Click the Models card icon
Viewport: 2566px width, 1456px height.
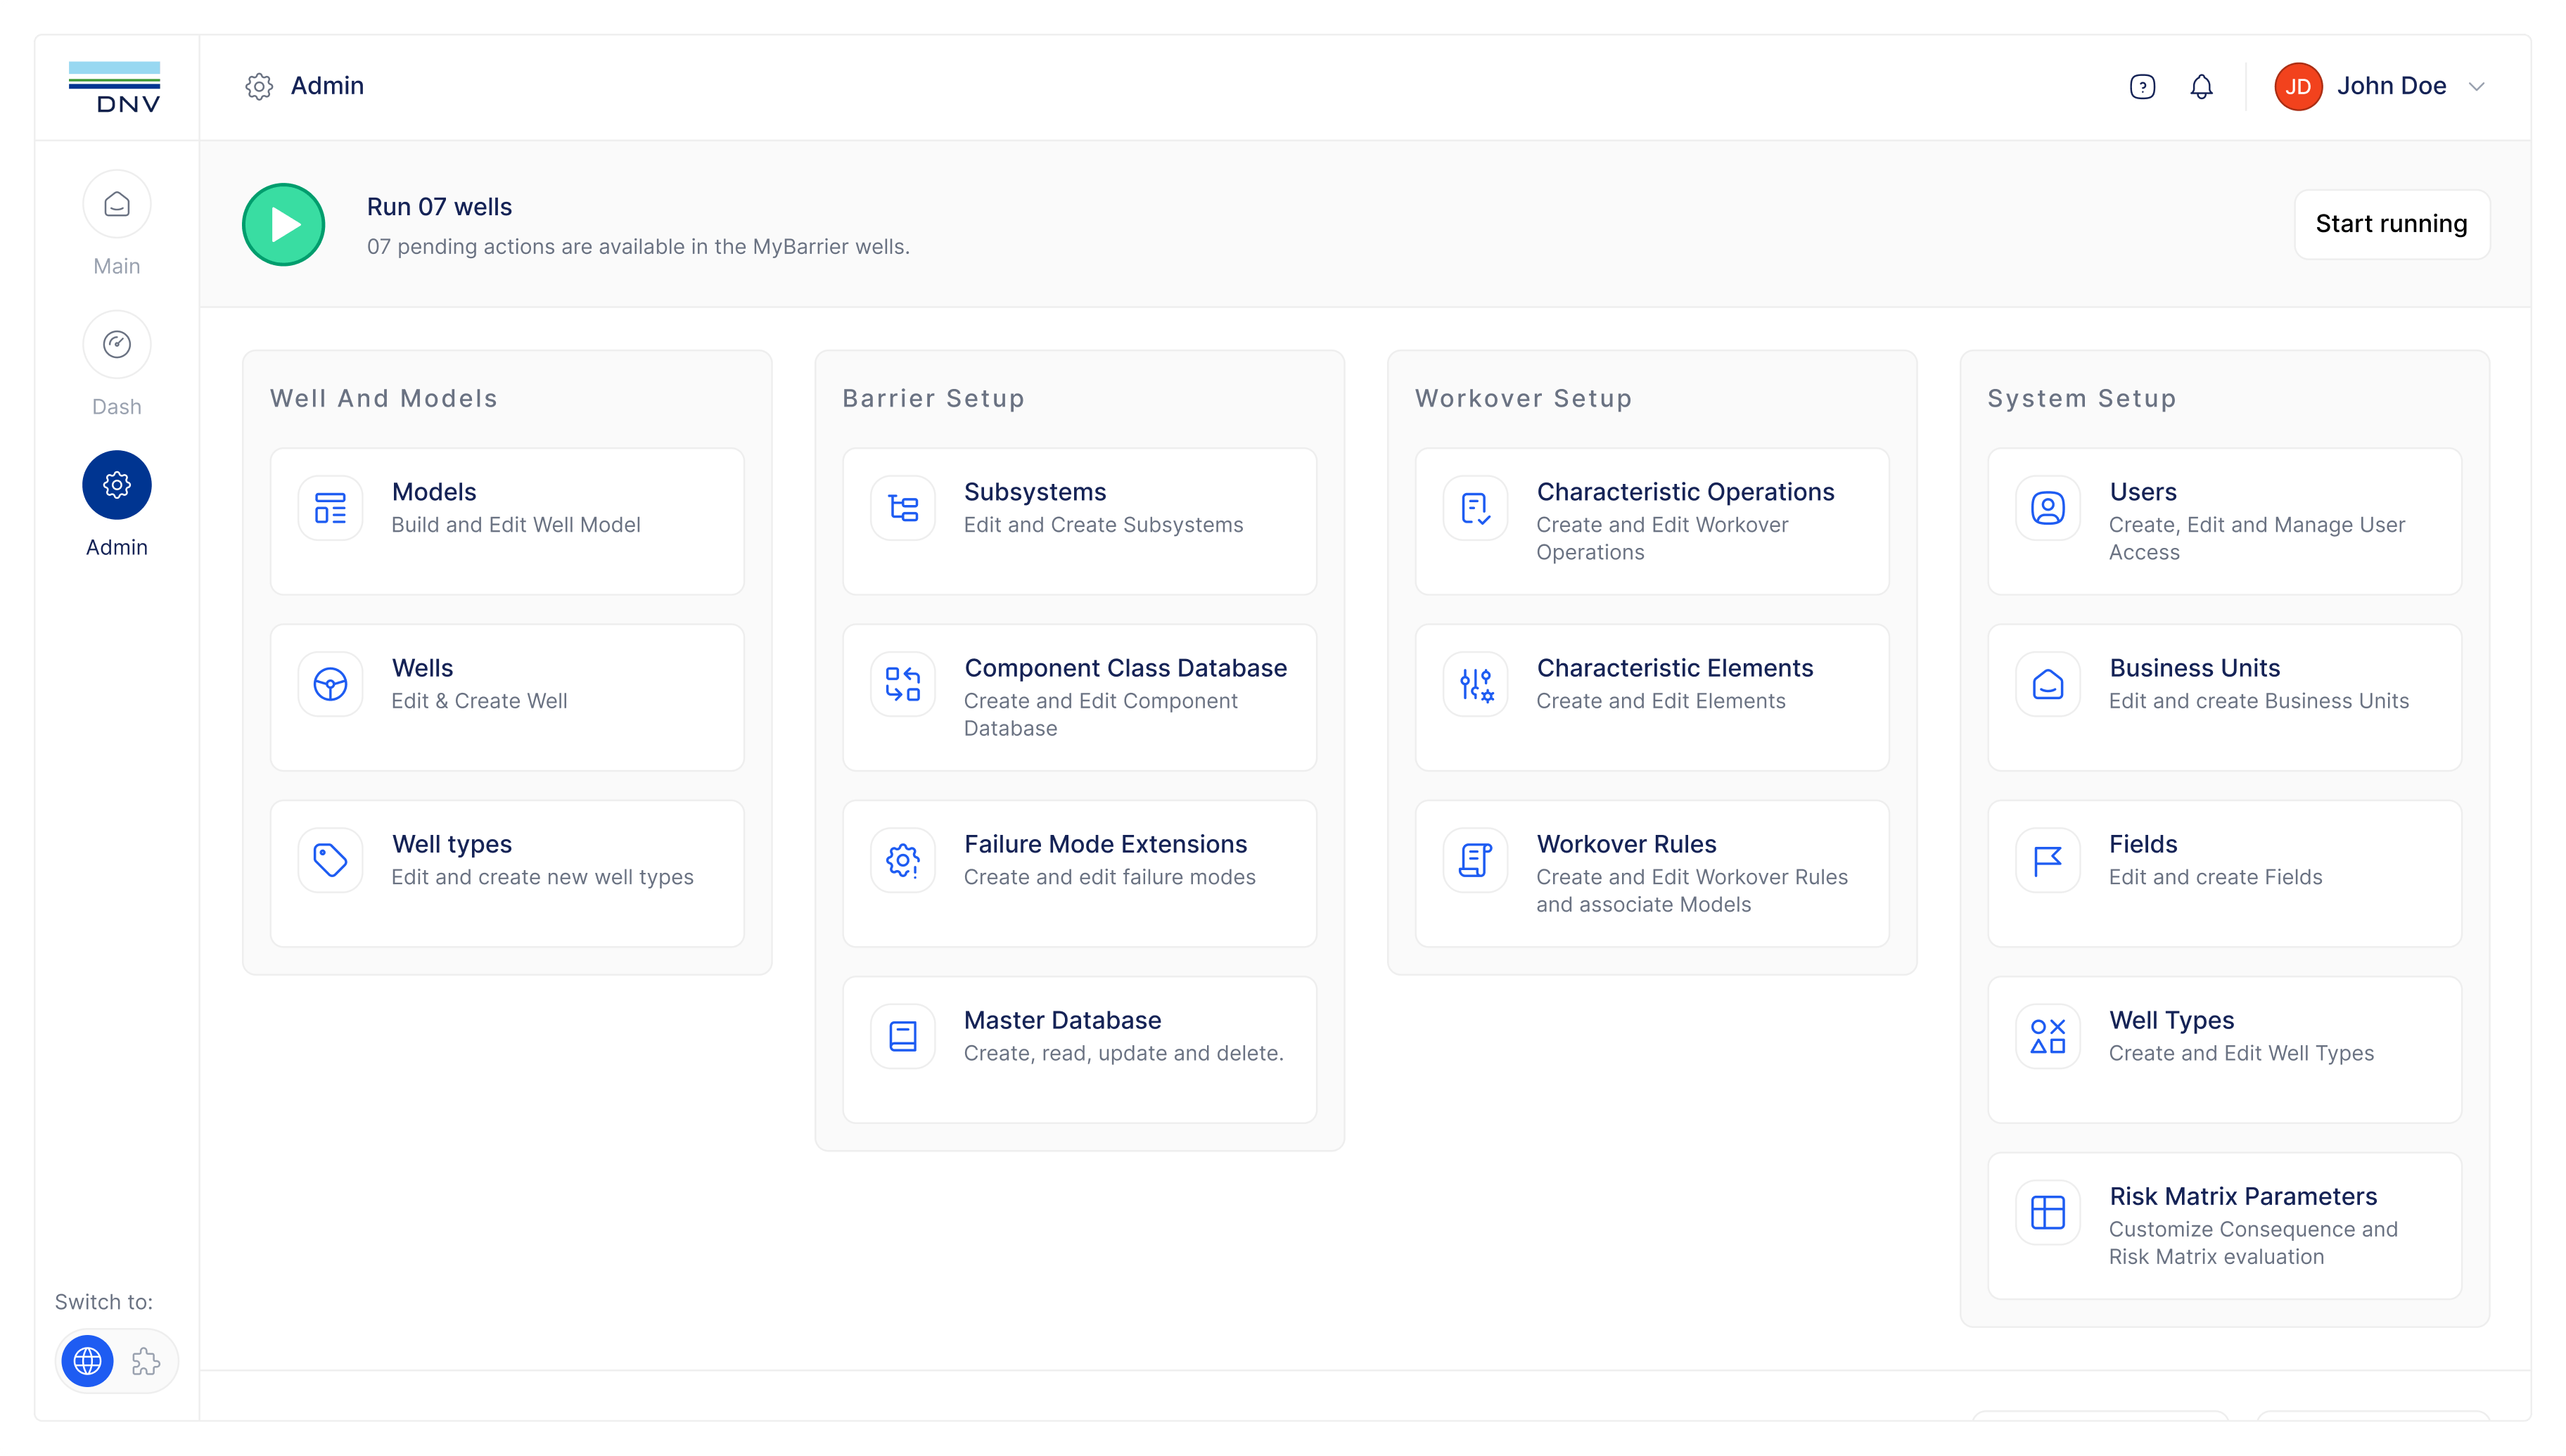(x=330, y=508)
